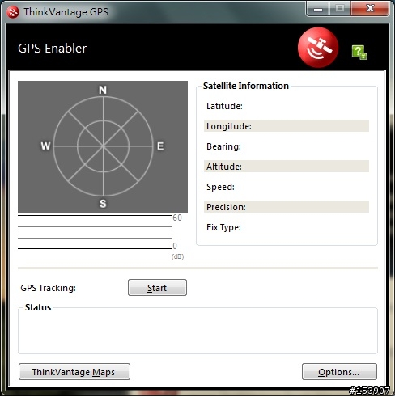Click the W marker on compass

point(45,146)
